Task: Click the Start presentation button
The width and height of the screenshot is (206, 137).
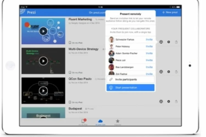Action: [x=130, y=88]
